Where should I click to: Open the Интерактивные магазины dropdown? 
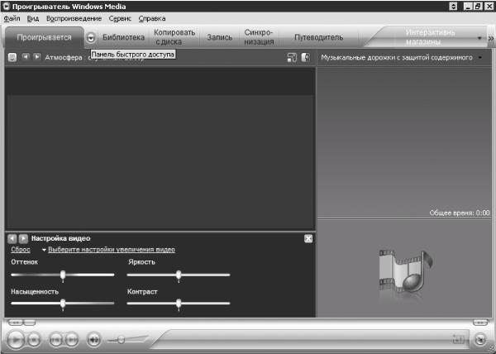(x=479, y=37)
